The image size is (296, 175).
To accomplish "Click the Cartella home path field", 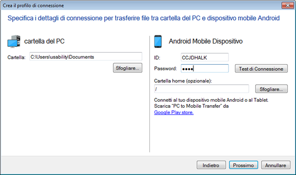I will (201, 89).
